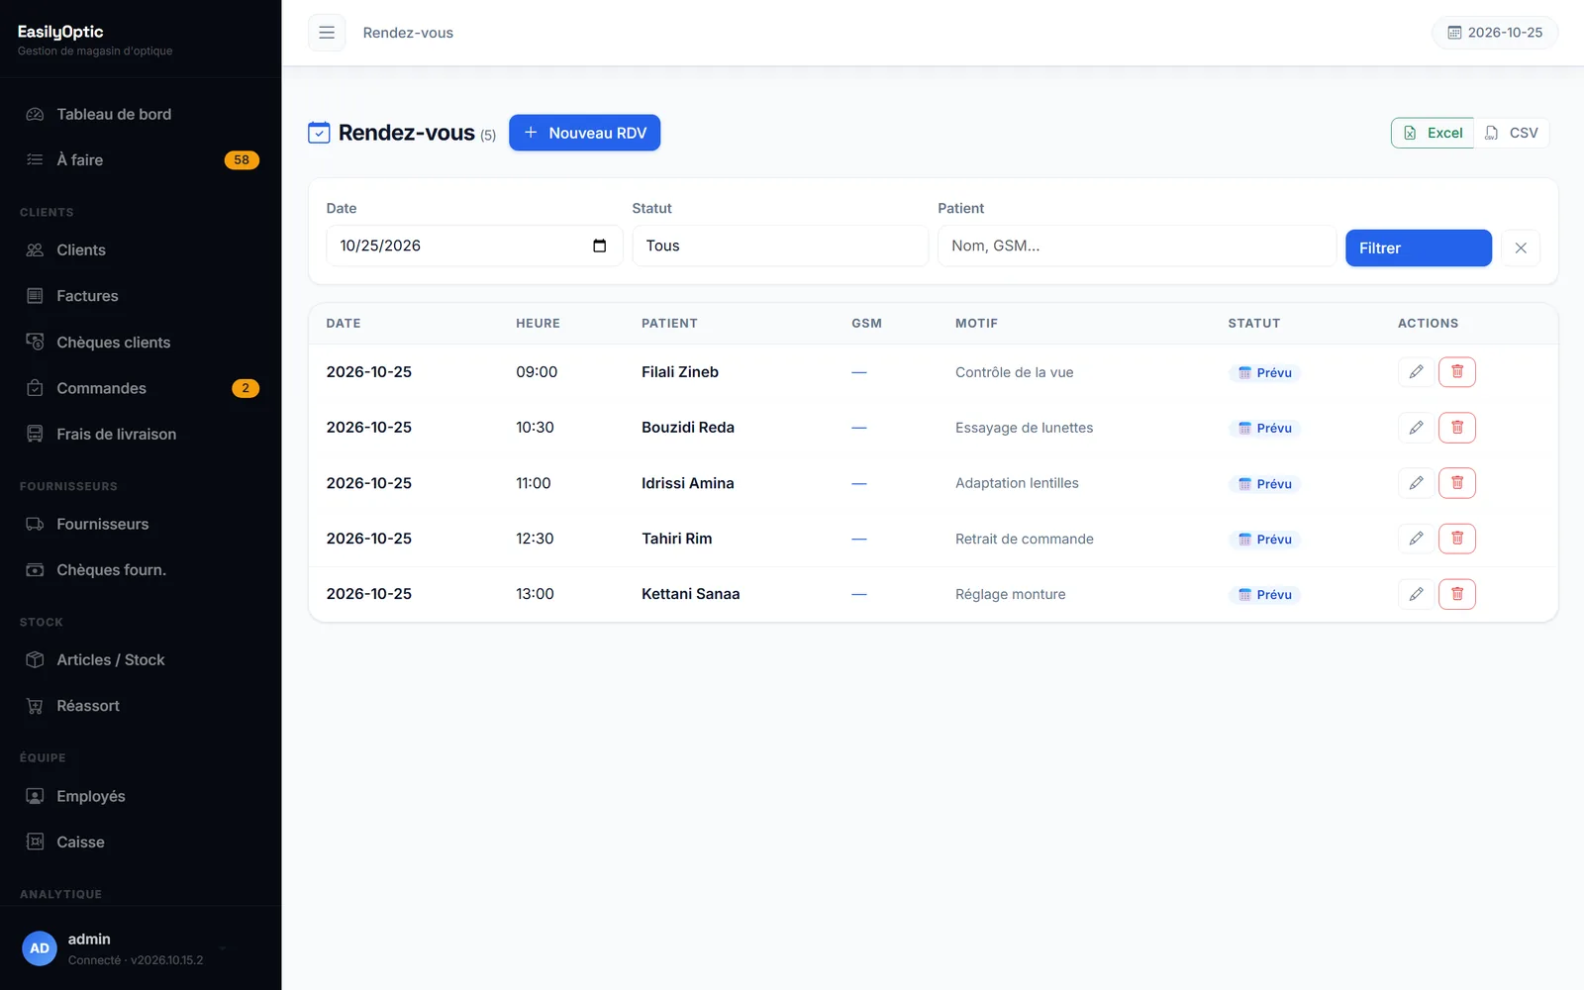Open the date picker calendar icon
Viewport: 1584px width, 990px height.
[599, 246]
